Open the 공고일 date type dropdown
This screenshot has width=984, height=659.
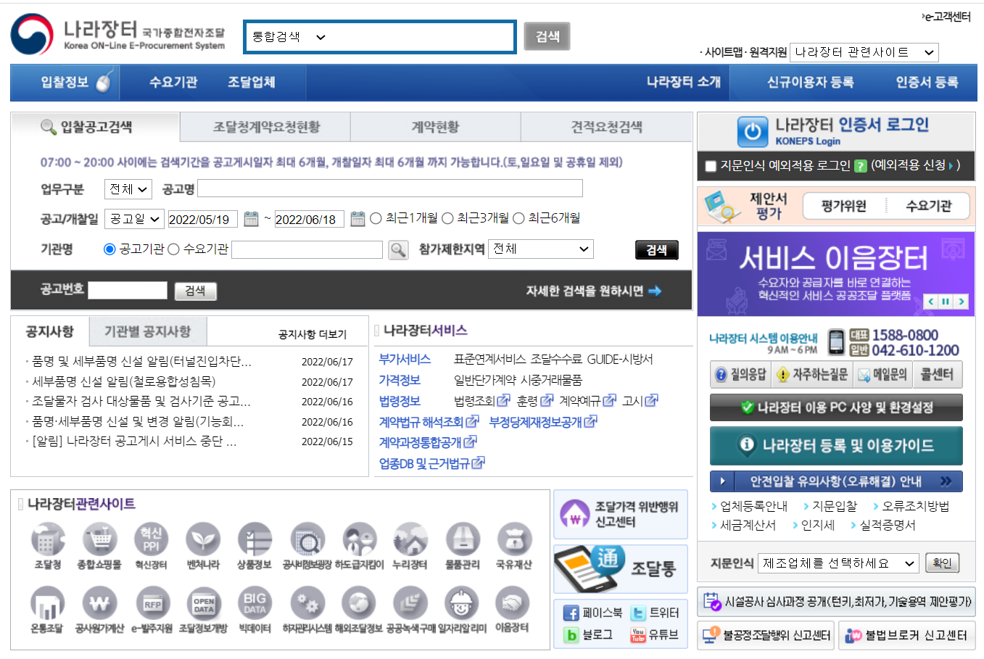pos(134,218)
